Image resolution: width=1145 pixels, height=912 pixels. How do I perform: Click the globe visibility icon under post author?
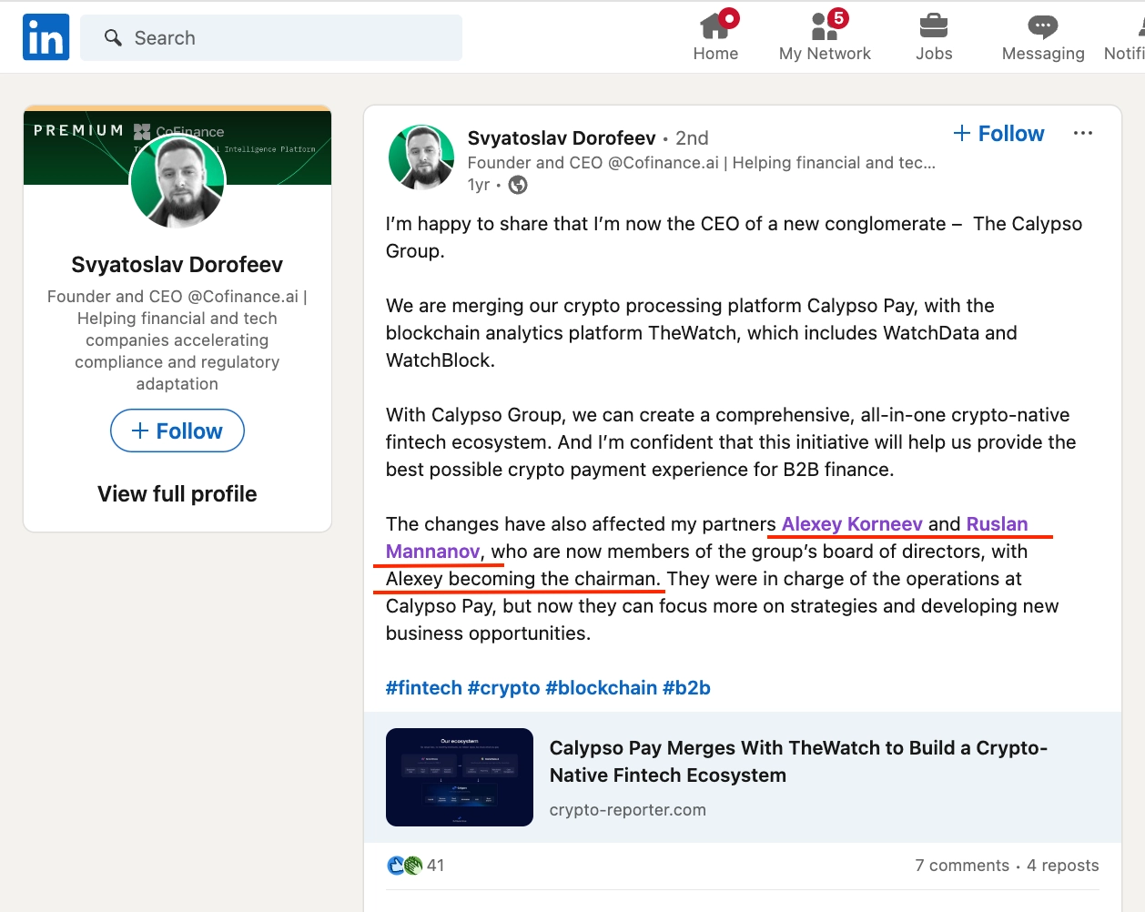pos(518,186)
